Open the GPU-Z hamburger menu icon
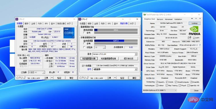The width and height of the screenshot is (216, 109). [x=200, y=18]
